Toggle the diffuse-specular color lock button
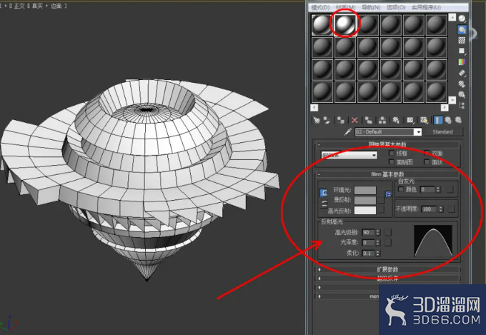 324,204
